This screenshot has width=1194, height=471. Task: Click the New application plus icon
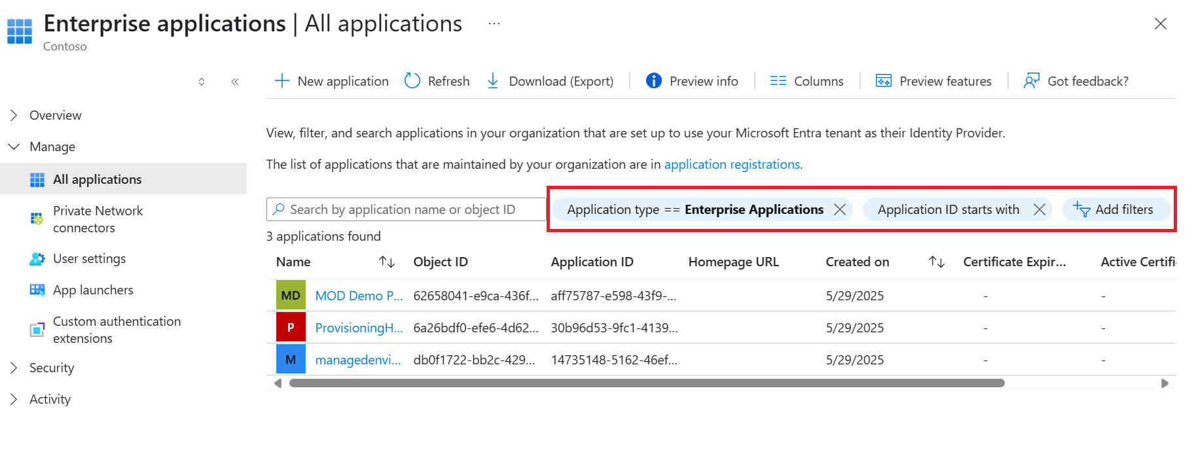[x=281, y=80]
